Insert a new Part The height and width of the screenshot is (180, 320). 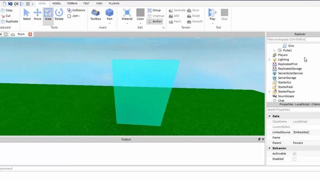coord(109,14)
